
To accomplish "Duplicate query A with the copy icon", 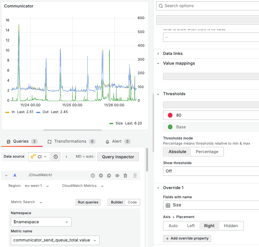I will tap(109, 175).
